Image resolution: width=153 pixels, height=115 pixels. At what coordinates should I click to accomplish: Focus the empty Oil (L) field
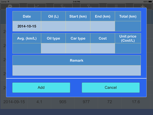coord(53,26)
